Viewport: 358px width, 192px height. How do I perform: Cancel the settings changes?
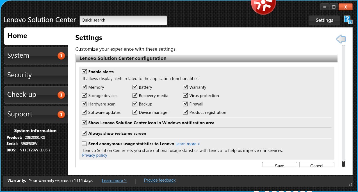[x=317, y=165]
